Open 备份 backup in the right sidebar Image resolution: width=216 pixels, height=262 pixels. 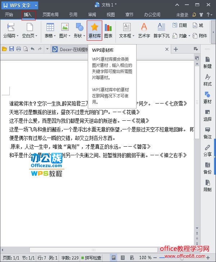click(207, 168)
